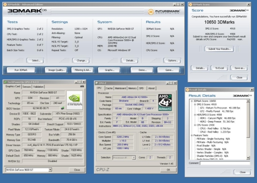257x183 pixels.
Task: Click the Save as button
Action: click(240, 68)
